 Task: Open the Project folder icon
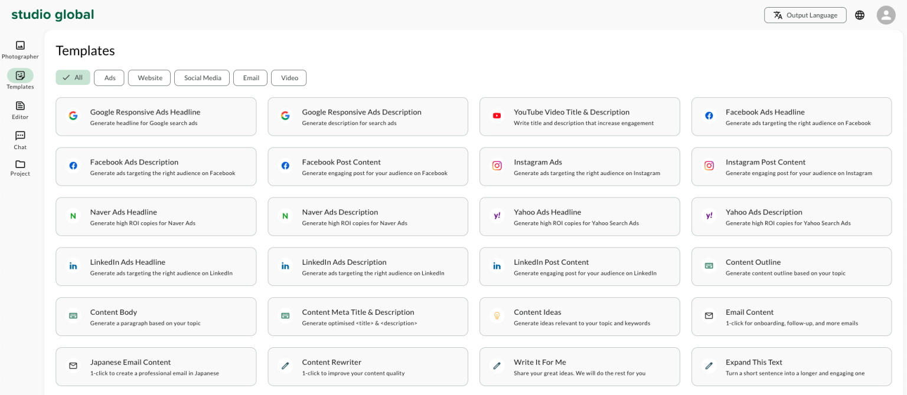point(20,164)
